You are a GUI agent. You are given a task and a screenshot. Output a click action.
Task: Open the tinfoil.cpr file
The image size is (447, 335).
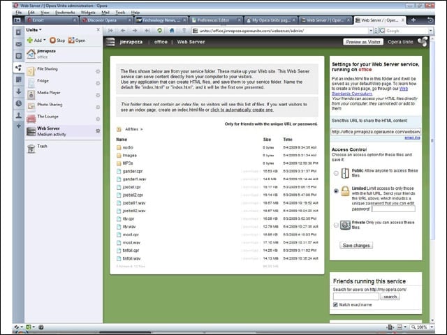(x=131, y=251)
